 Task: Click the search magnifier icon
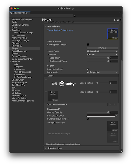74,16
